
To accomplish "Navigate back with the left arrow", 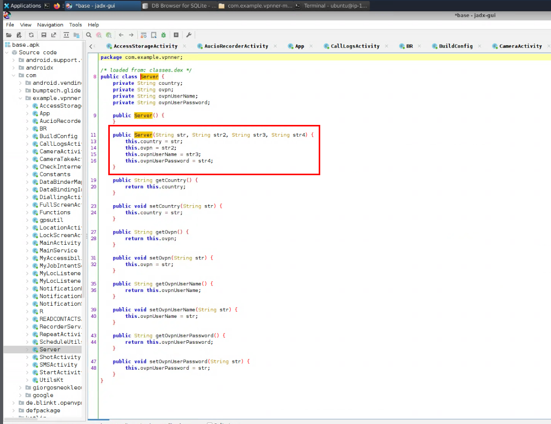I will [122, 35].
